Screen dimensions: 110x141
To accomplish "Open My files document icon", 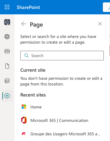I will 7,66.
